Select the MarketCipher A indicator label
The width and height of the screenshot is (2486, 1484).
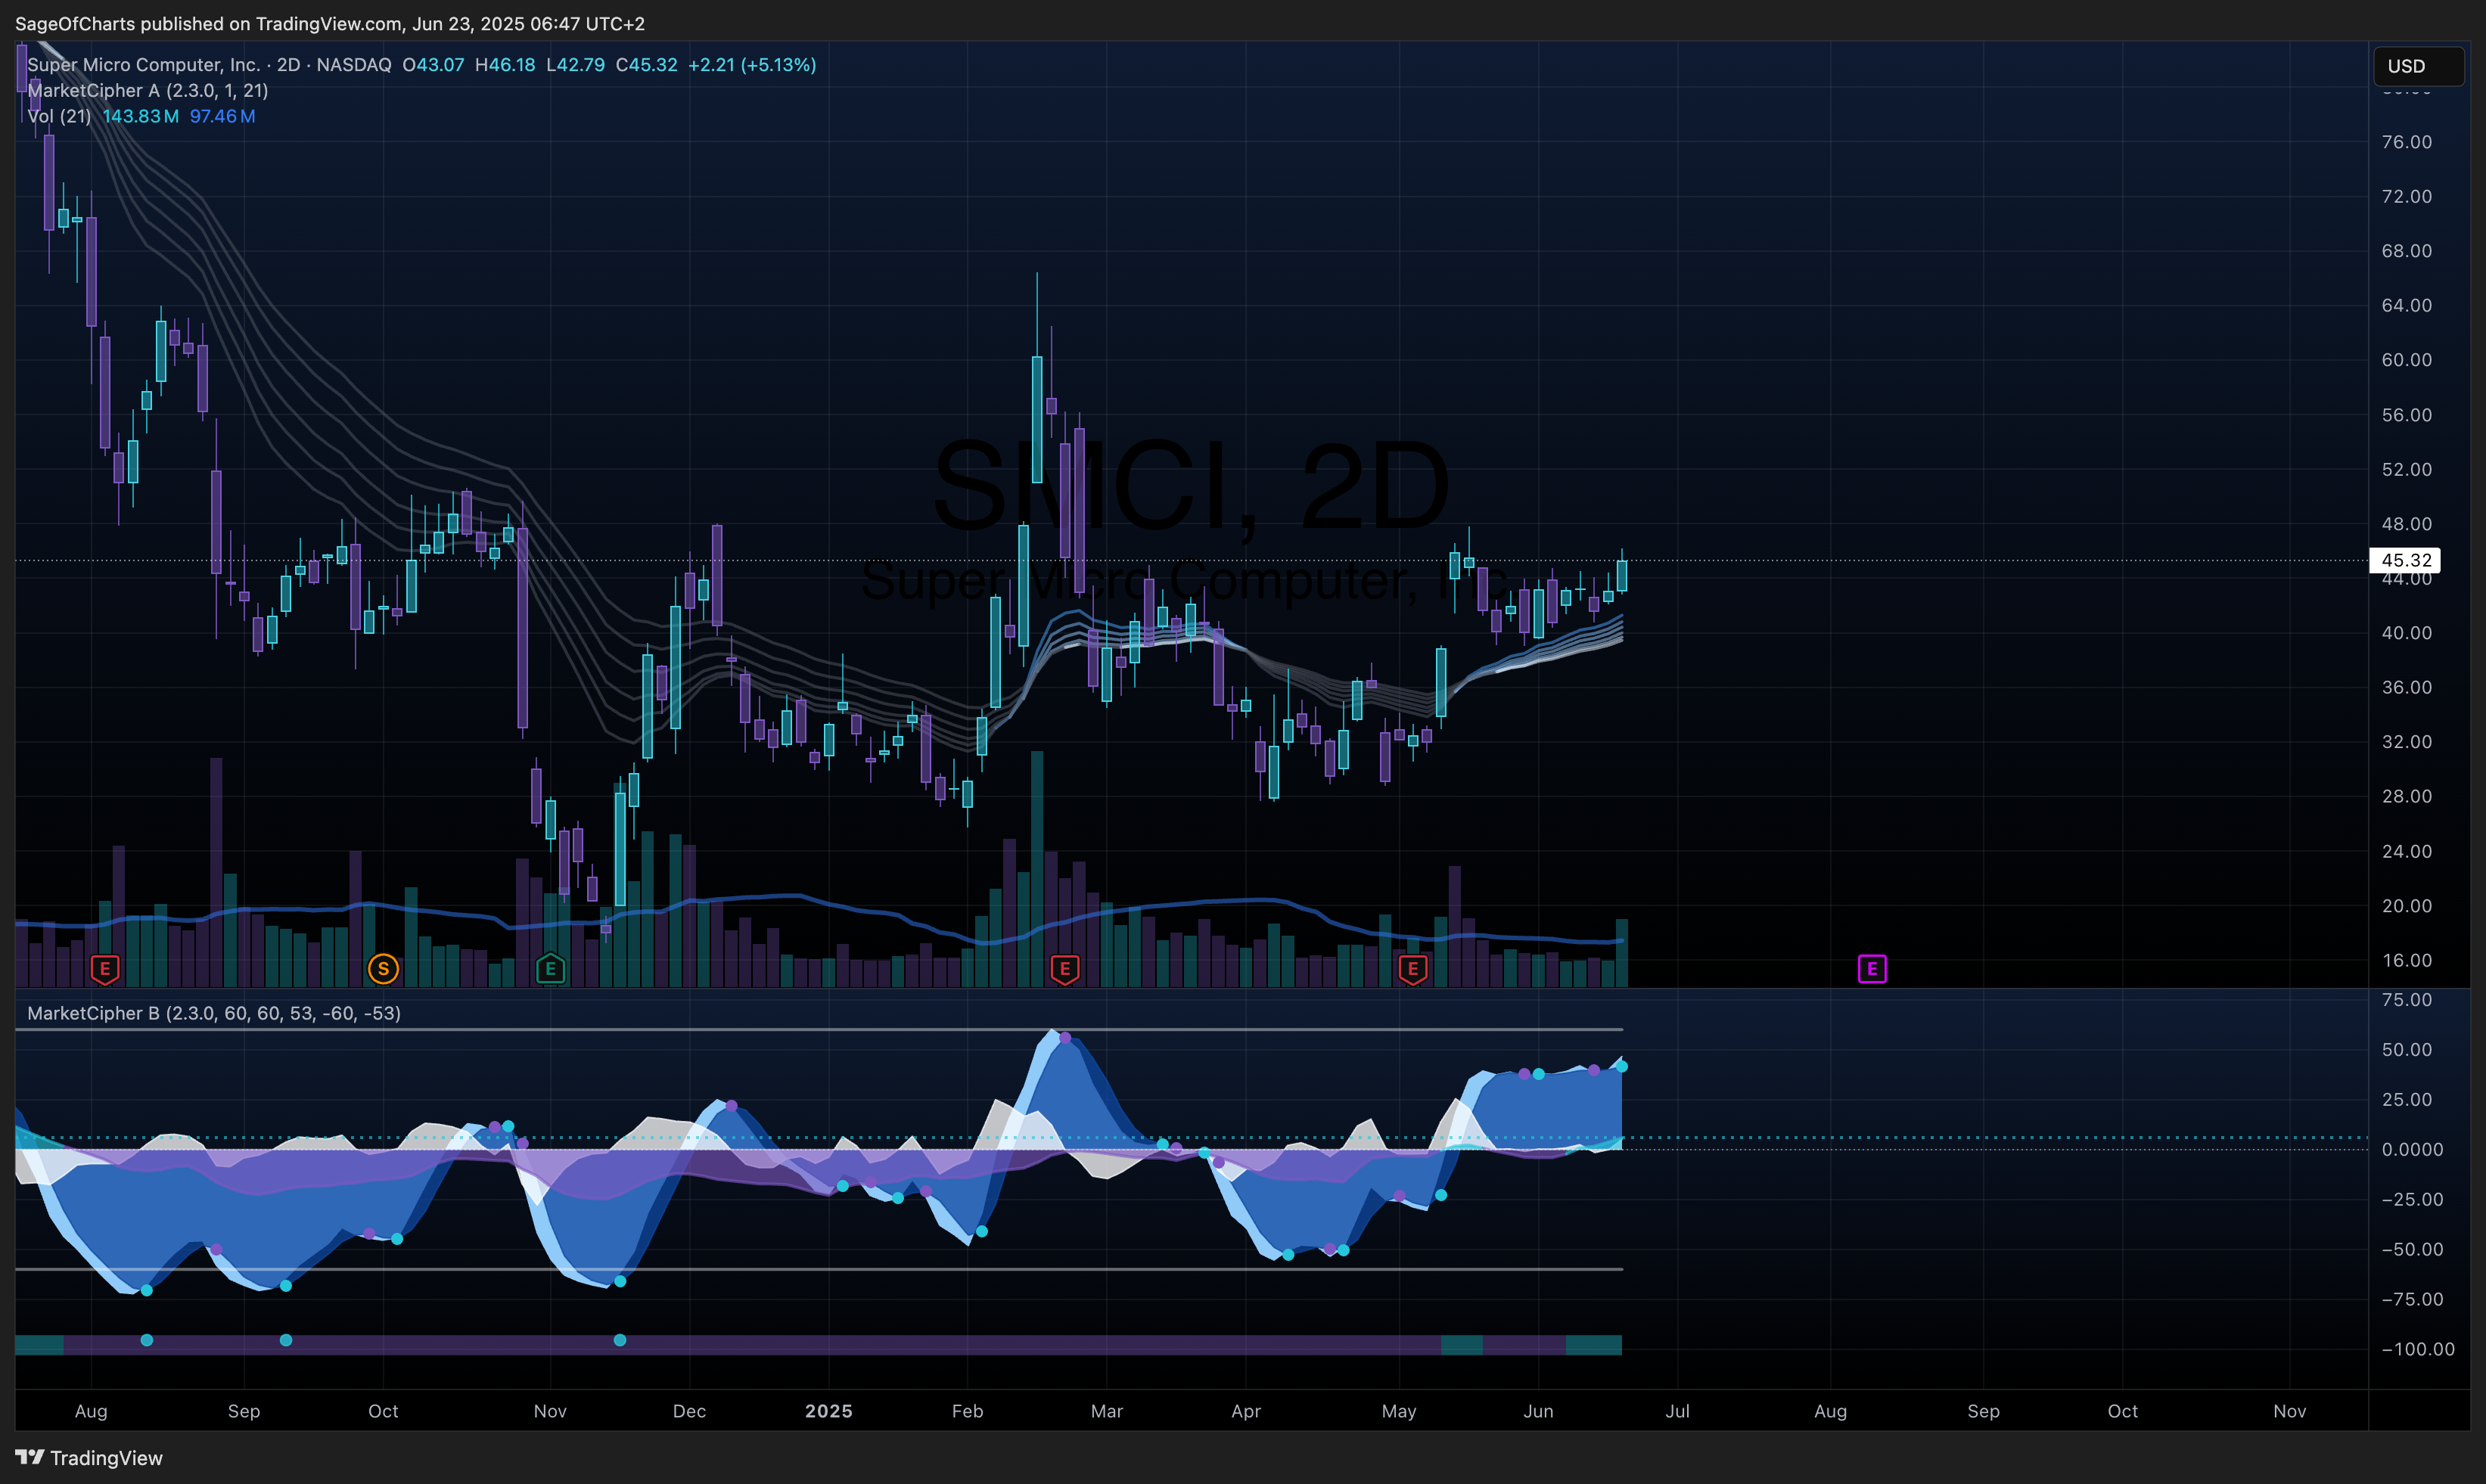click(148, 90)
